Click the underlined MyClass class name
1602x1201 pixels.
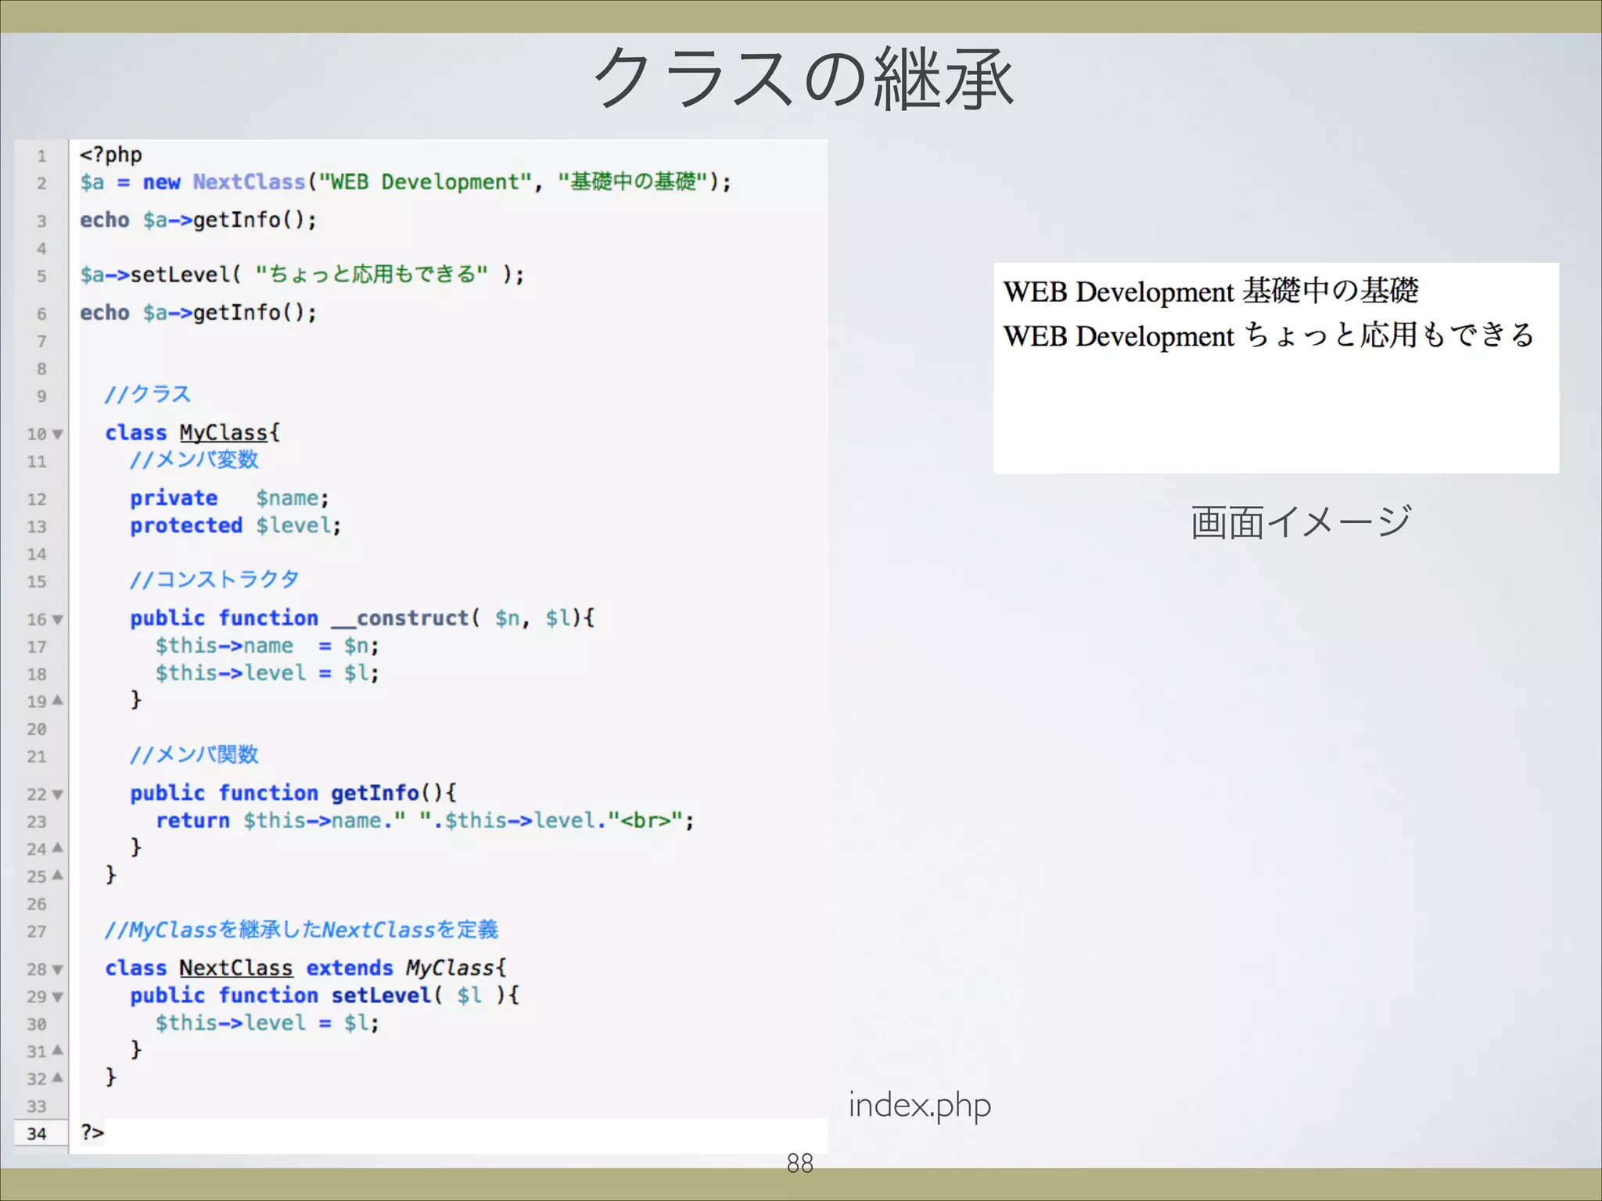(224, 432)
